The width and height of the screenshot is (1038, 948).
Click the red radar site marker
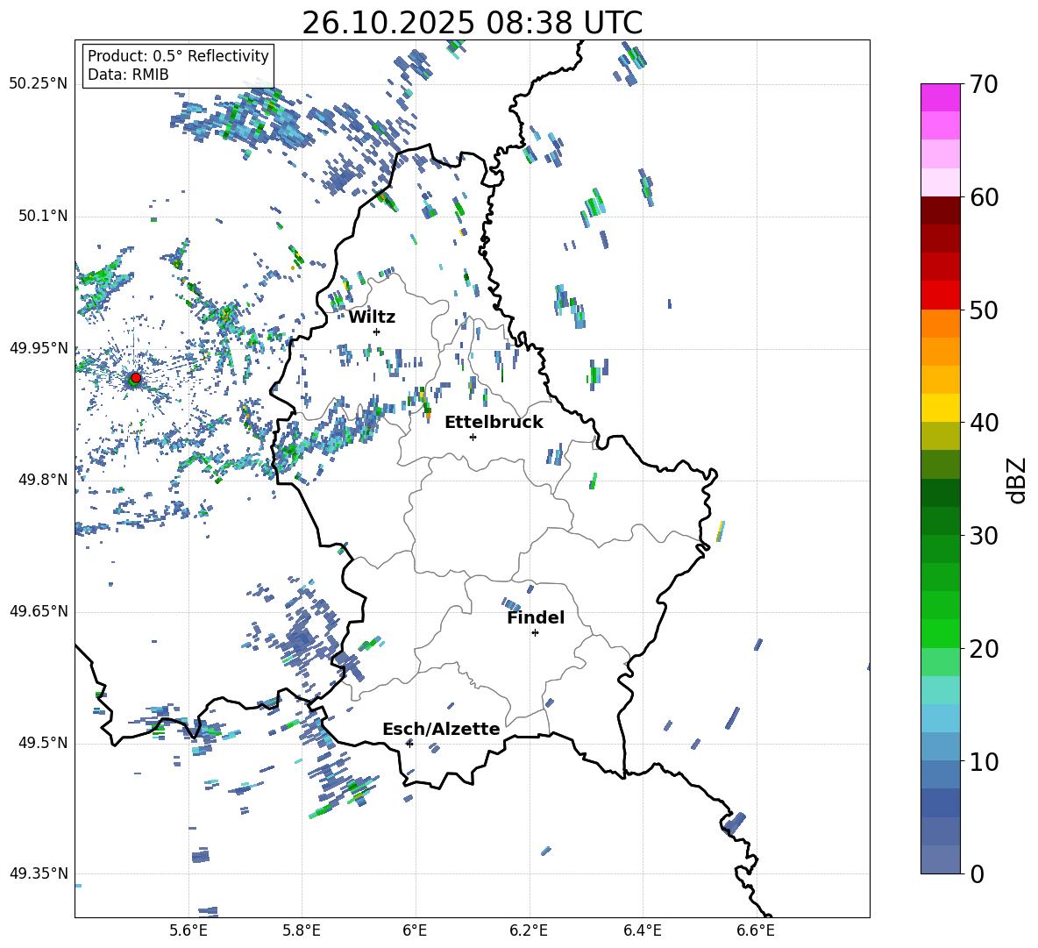click(135, 378)
